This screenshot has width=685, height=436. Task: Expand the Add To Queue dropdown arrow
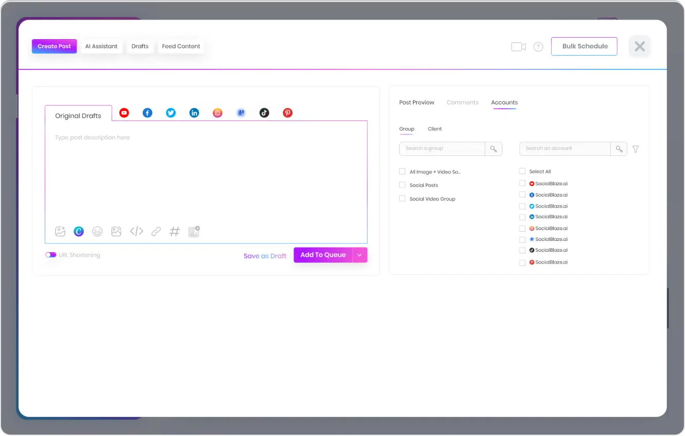coord(360,255)
